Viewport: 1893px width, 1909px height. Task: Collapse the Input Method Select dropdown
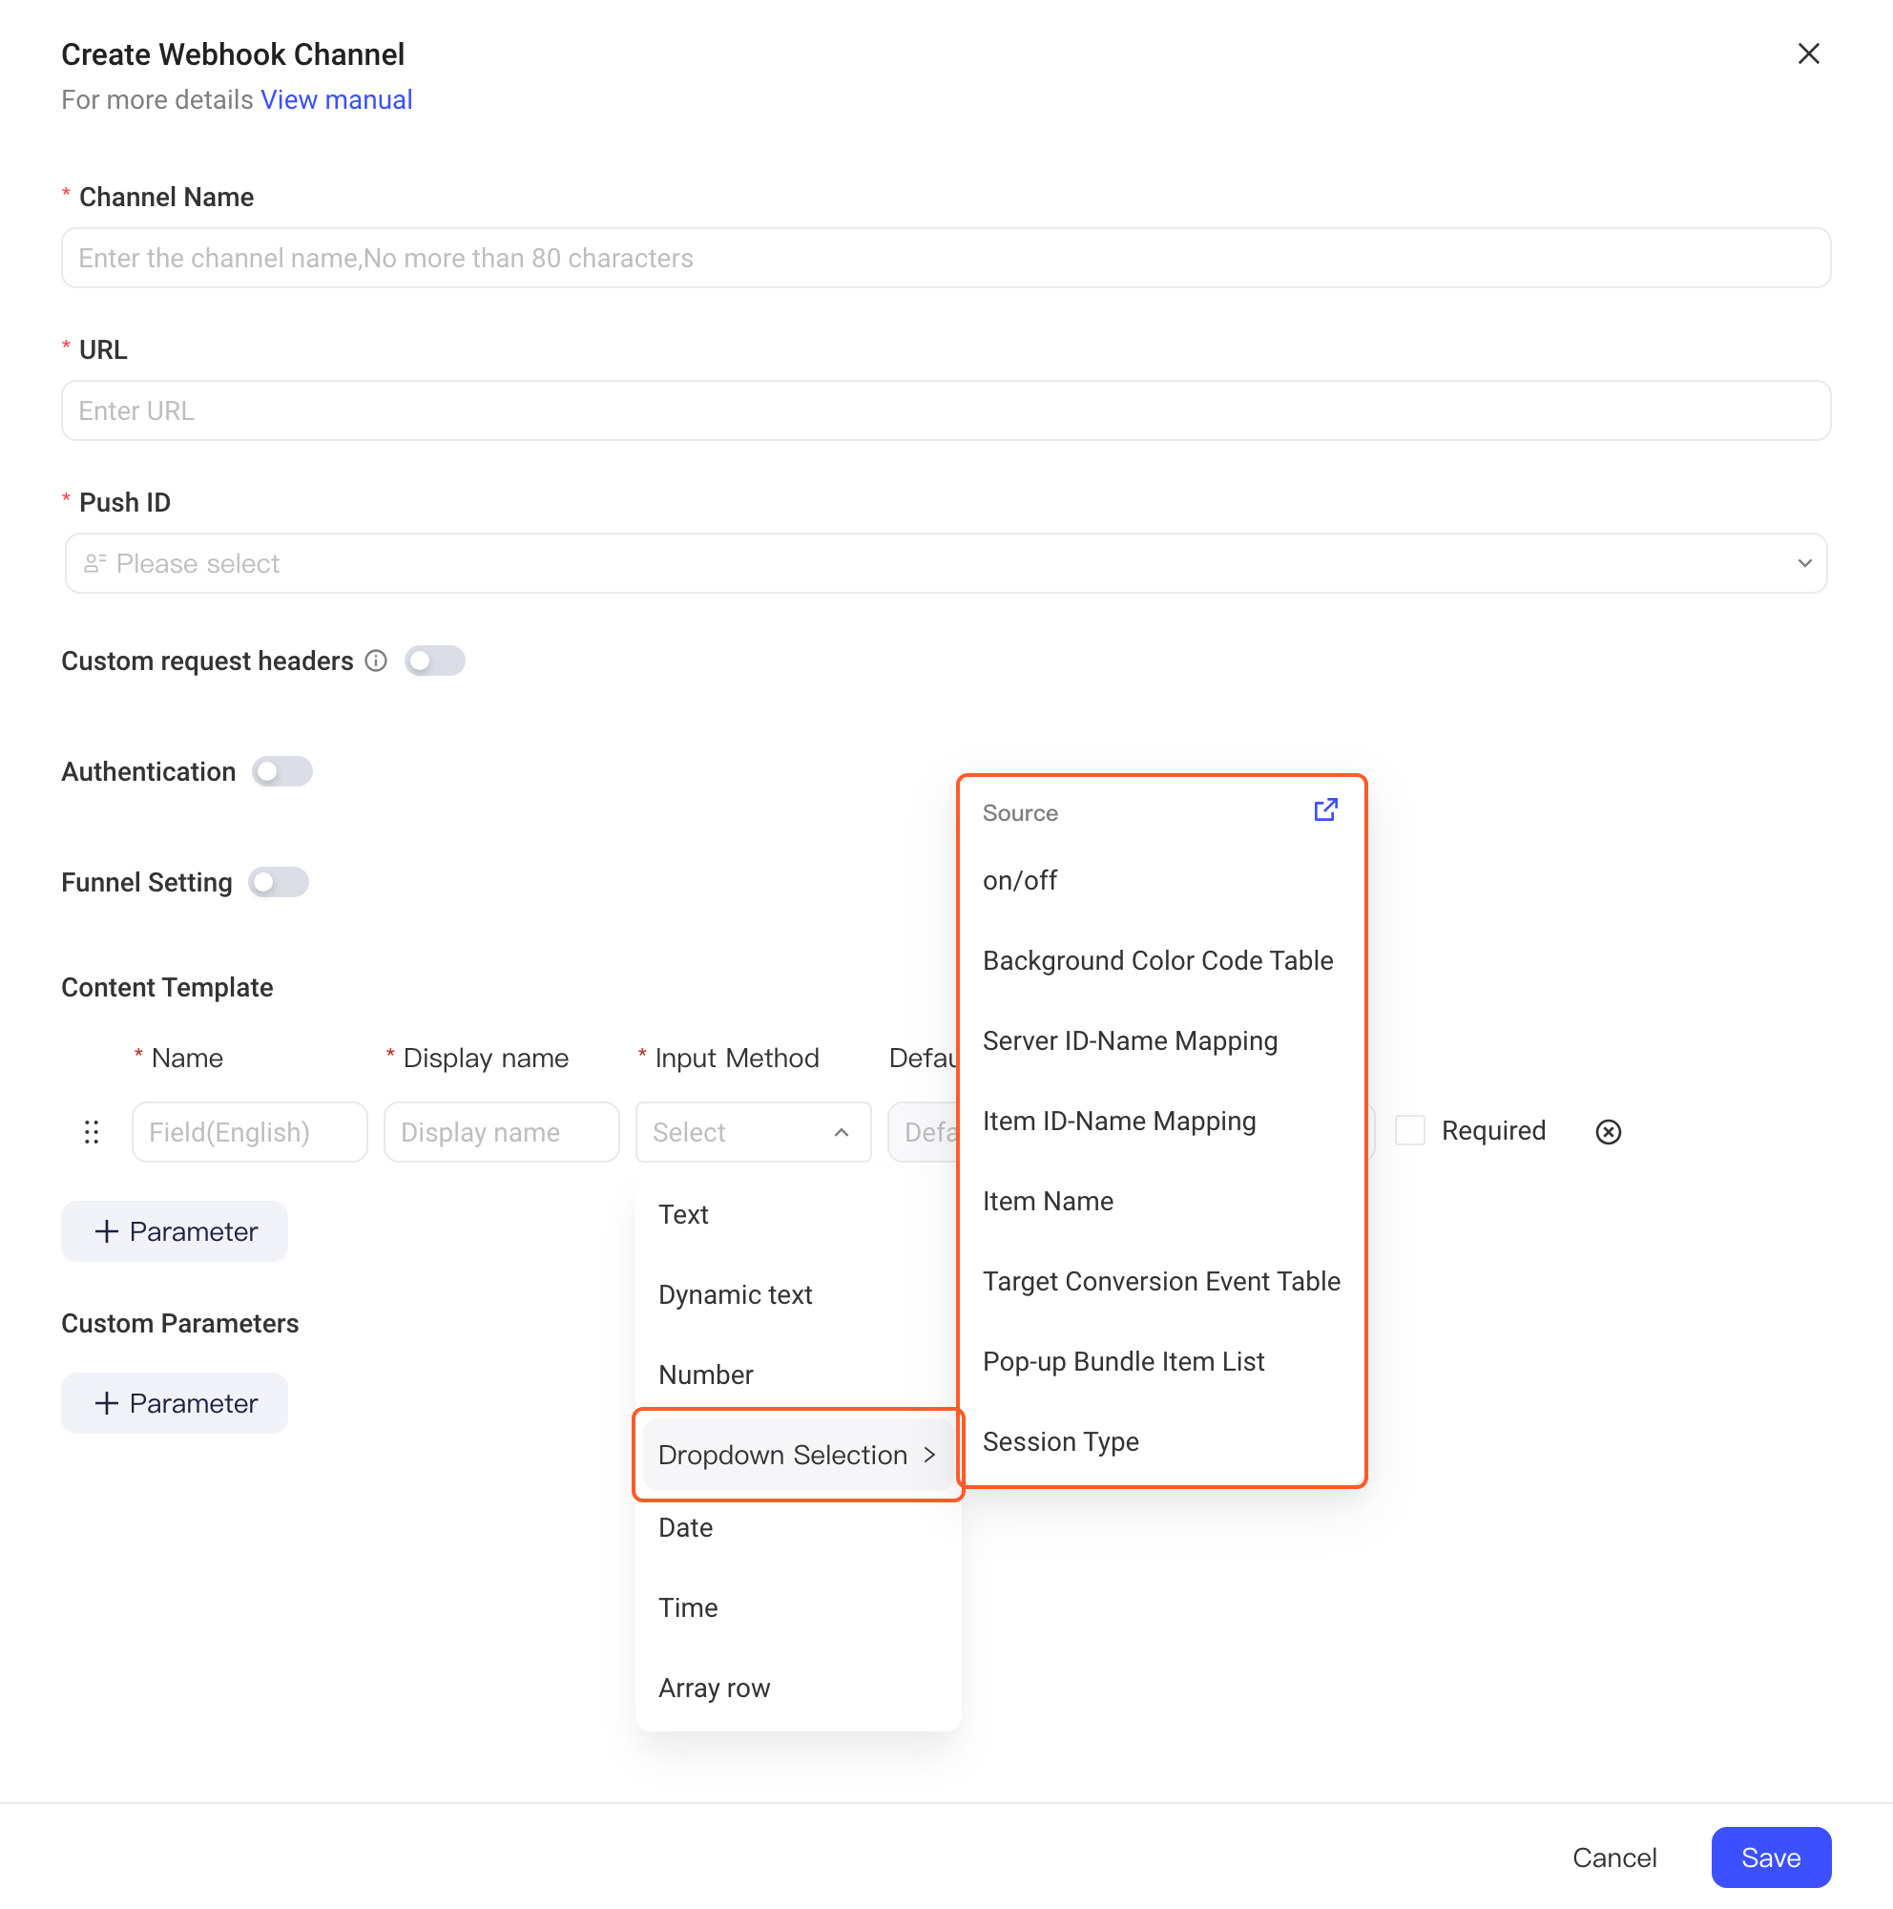(754, 1132)
